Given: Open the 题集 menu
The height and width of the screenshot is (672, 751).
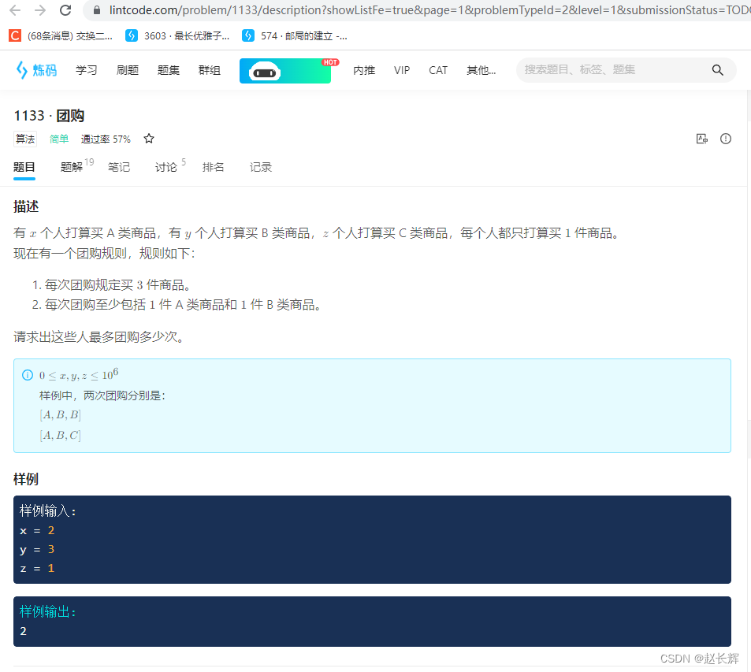Looking at the screenshot, I should (168, 70).
